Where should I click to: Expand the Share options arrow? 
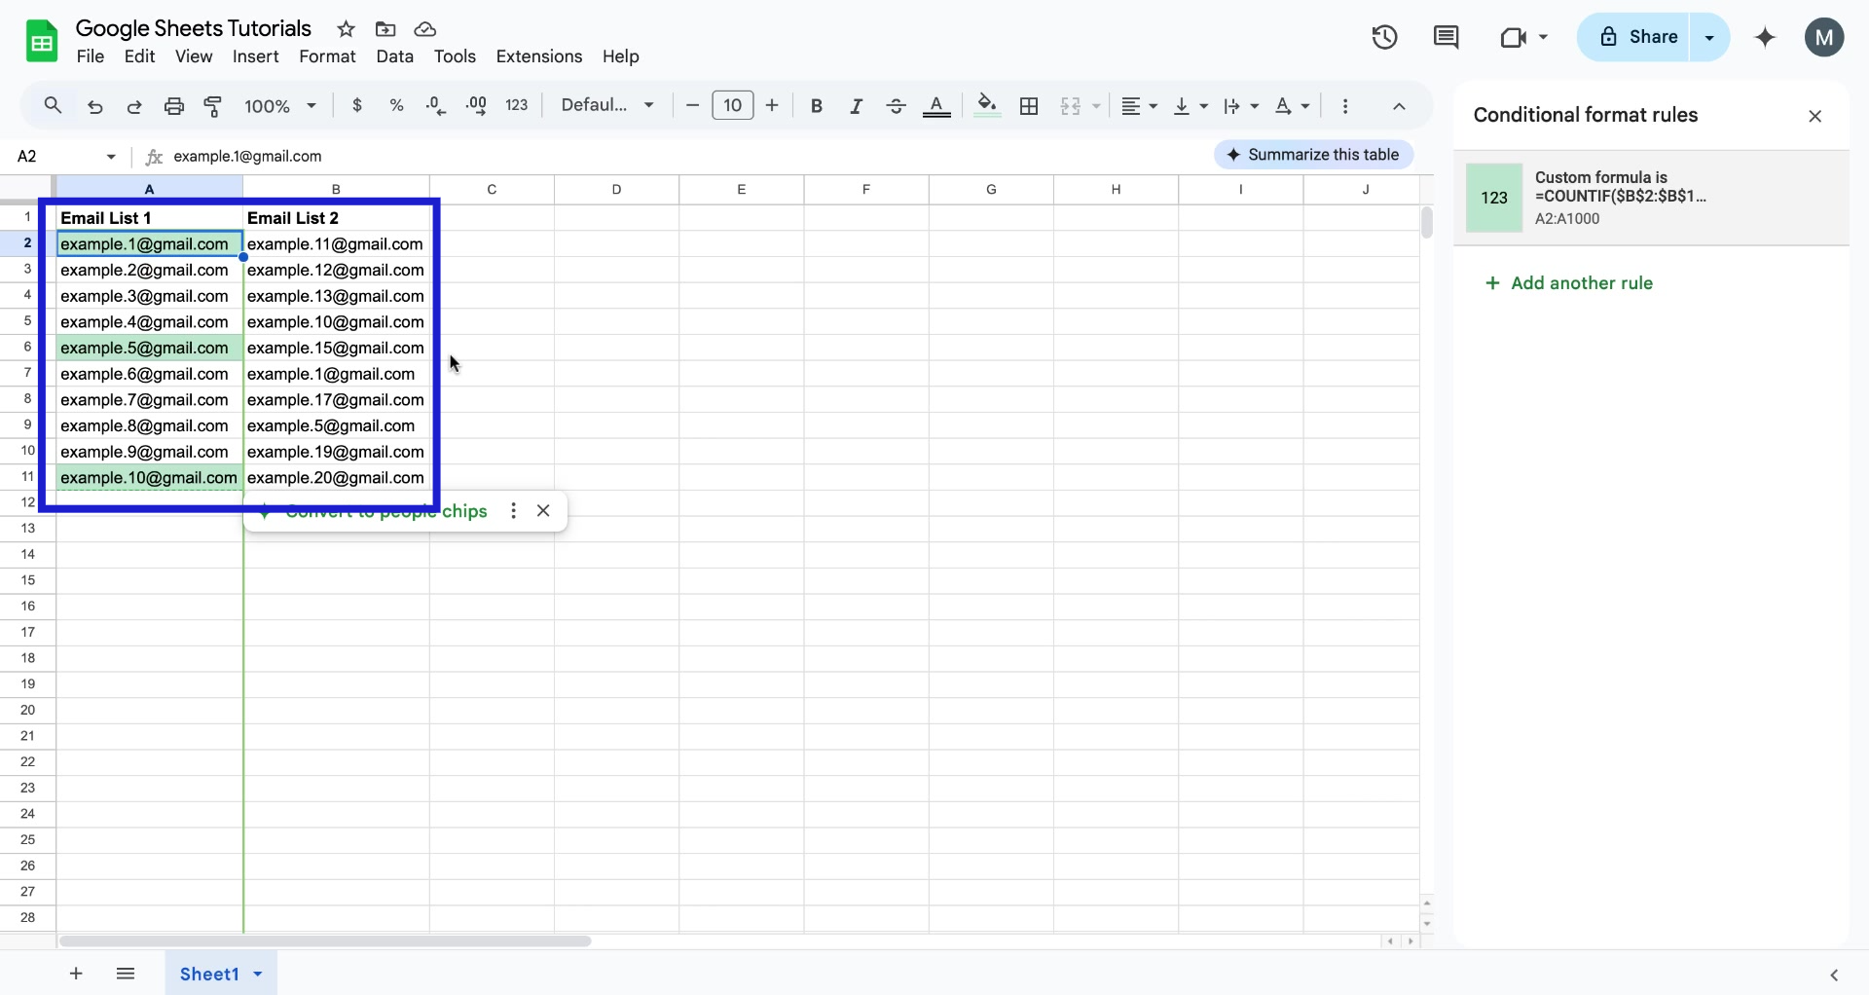1710,37
